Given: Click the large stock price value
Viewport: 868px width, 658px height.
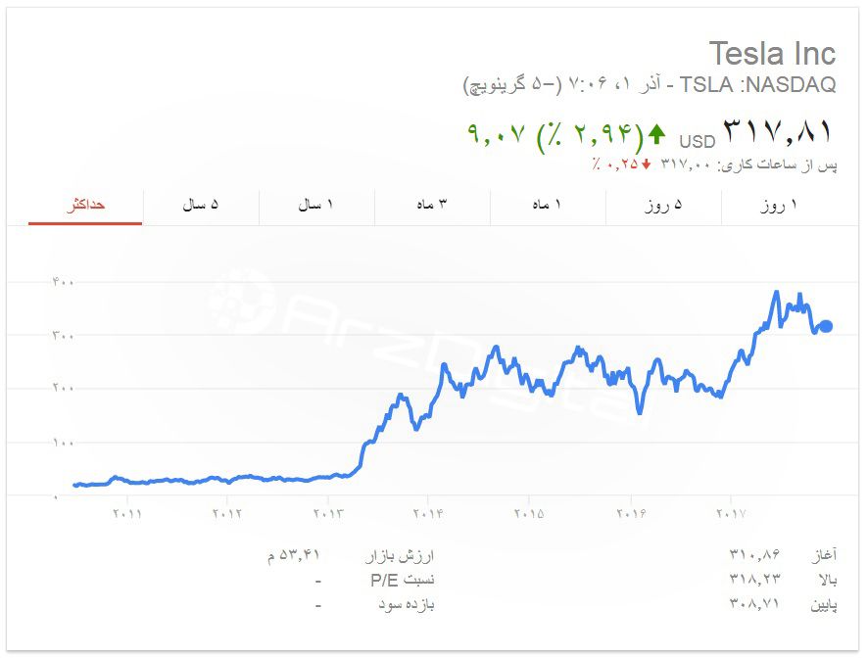Looking at the screenshot, I should tap(778, 131).
